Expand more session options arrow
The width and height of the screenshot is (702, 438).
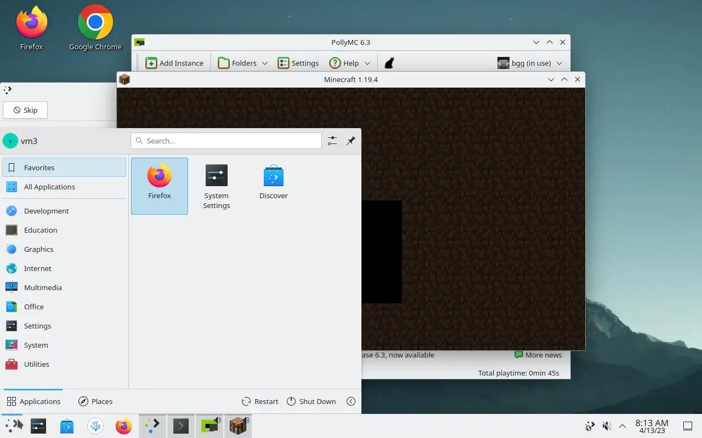click(351, 401)
